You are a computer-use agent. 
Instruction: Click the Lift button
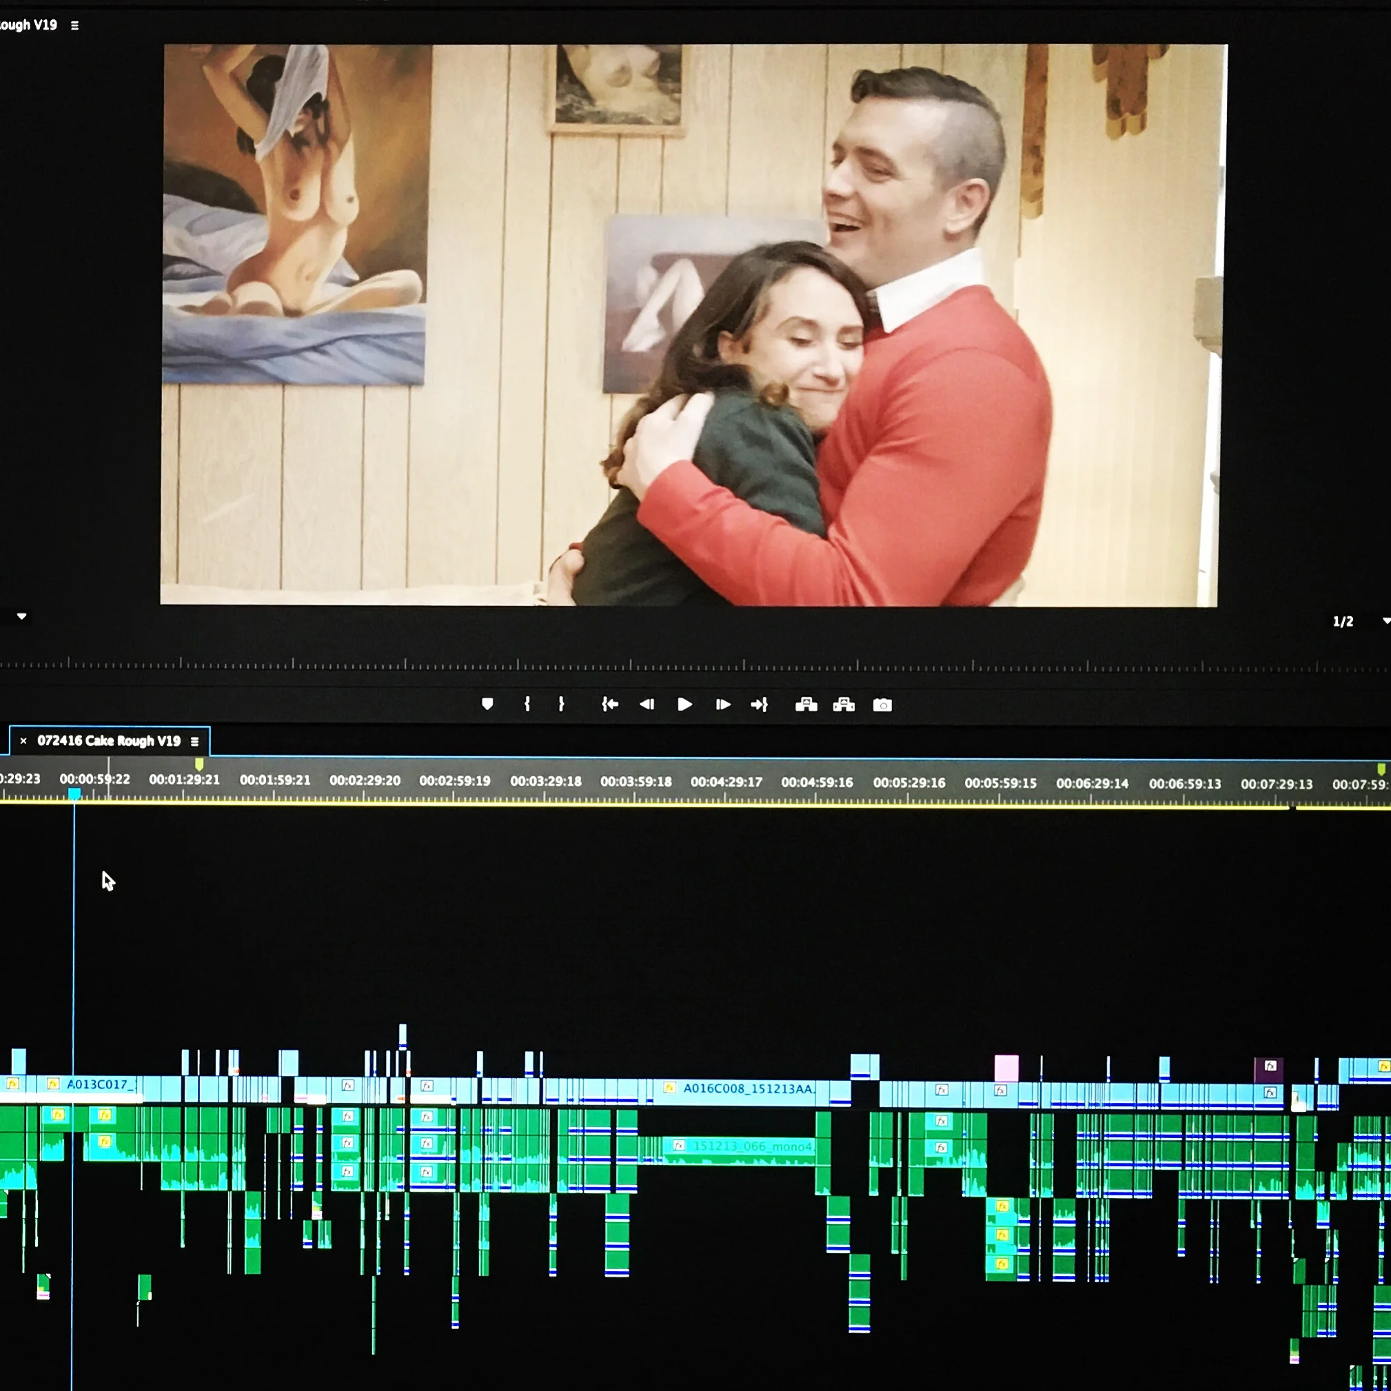coord(806,704)
